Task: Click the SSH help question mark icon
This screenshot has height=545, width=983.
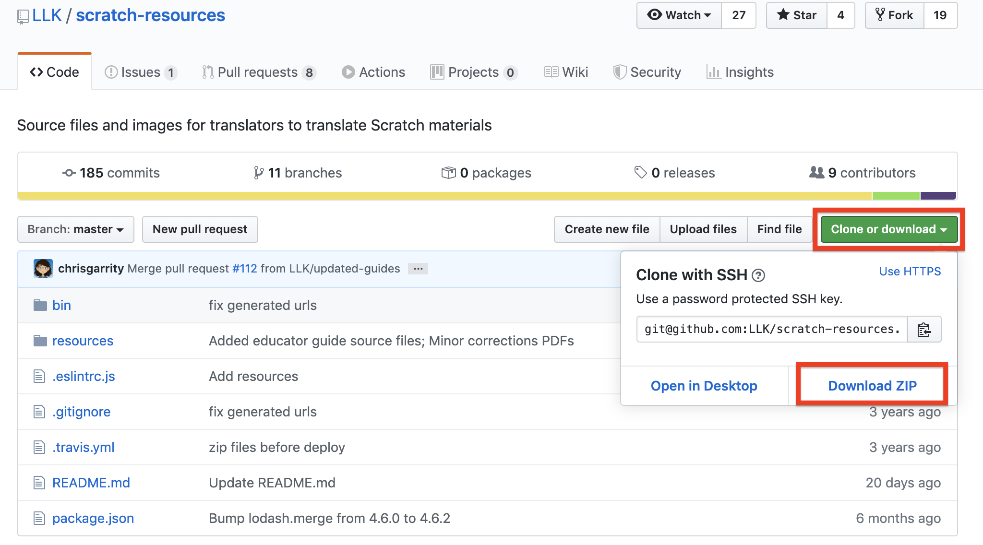Action: [758, 275]
